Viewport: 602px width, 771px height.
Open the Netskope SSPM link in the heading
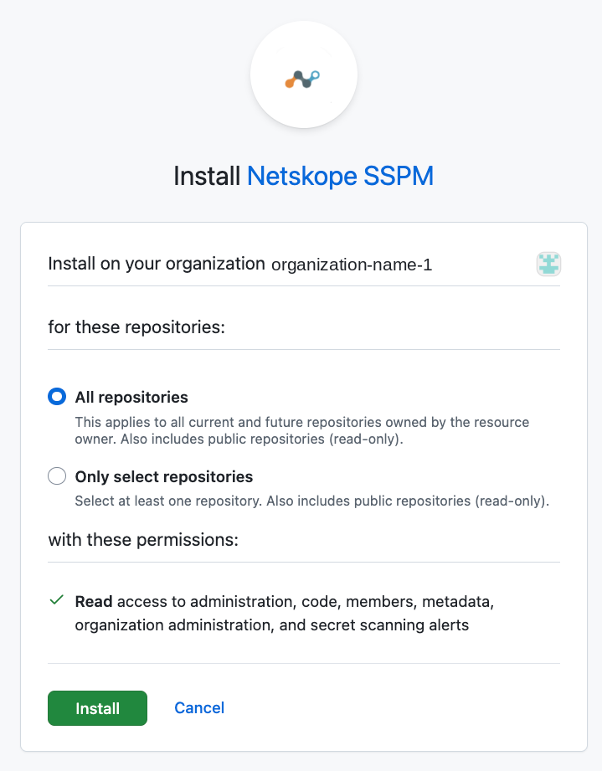tap(340, 176)
